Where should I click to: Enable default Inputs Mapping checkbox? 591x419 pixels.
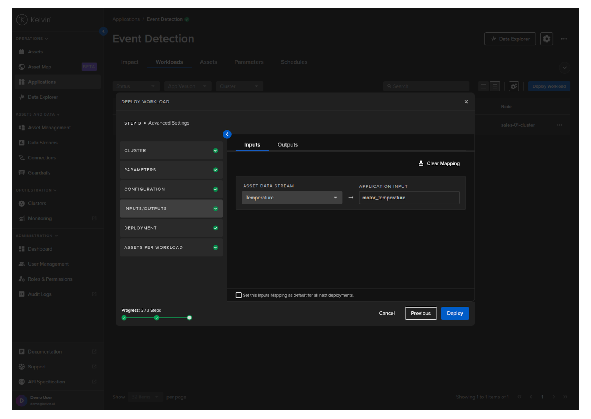click(x=239, y=295)
